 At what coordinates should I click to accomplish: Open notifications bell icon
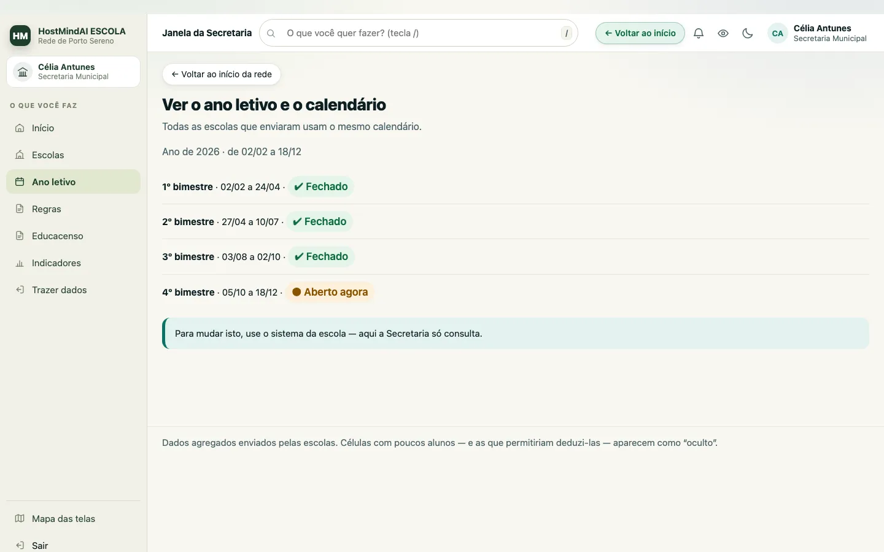click(699, 33)
